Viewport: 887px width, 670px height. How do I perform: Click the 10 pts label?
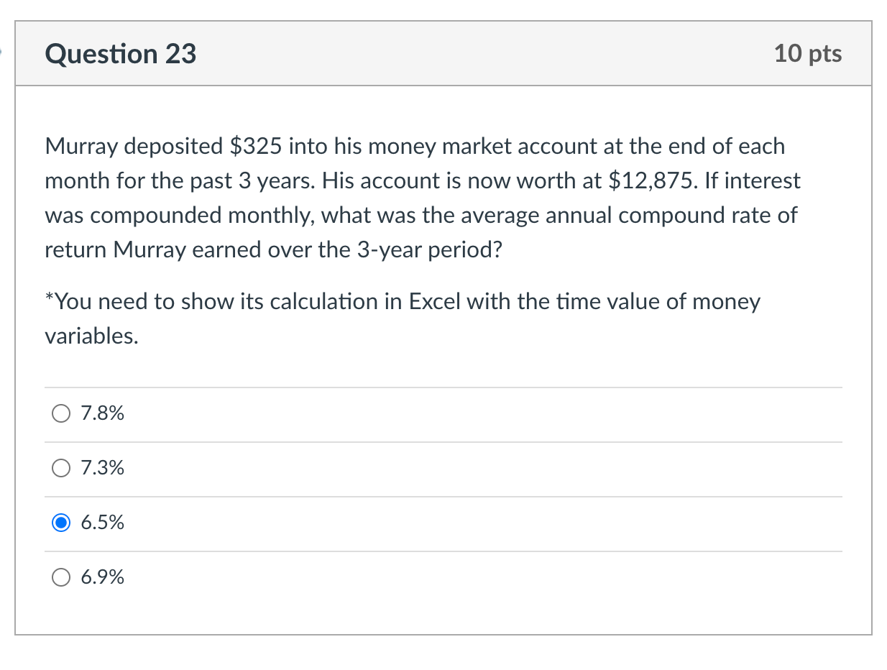(808, 53)
